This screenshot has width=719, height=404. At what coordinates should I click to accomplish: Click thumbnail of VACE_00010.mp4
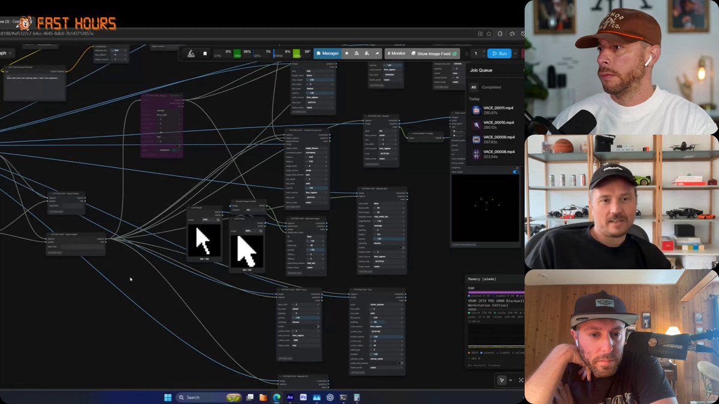click(476, 124)
